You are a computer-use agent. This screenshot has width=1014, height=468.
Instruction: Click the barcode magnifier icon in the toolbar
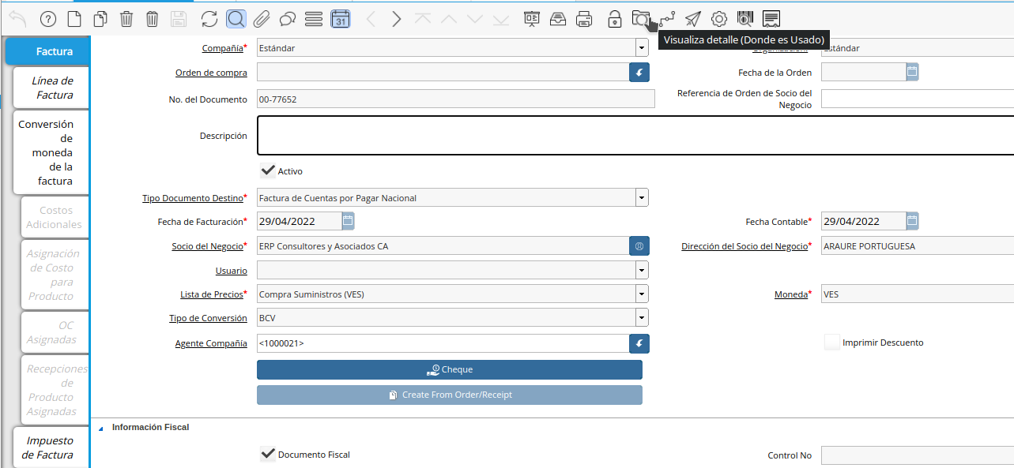click(745, 19)
